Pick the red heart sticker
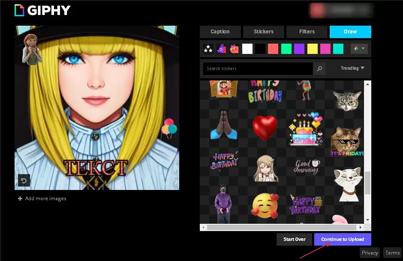 (265, 128)
